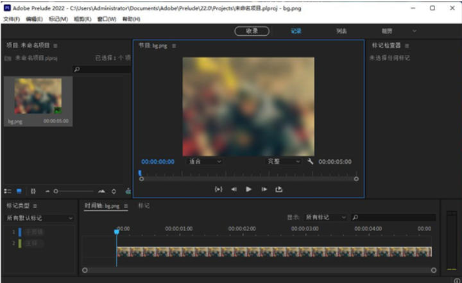Click the zoom-in mountain icon in project panel
The height and width of the screenshot is (283, 462).
point(101,191)
